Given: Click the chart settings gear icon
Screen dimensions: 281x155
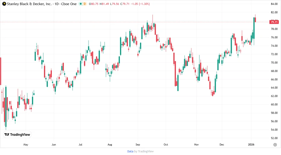Looking at the screenshot, I should pyautogui.click(x=275, y=145).
